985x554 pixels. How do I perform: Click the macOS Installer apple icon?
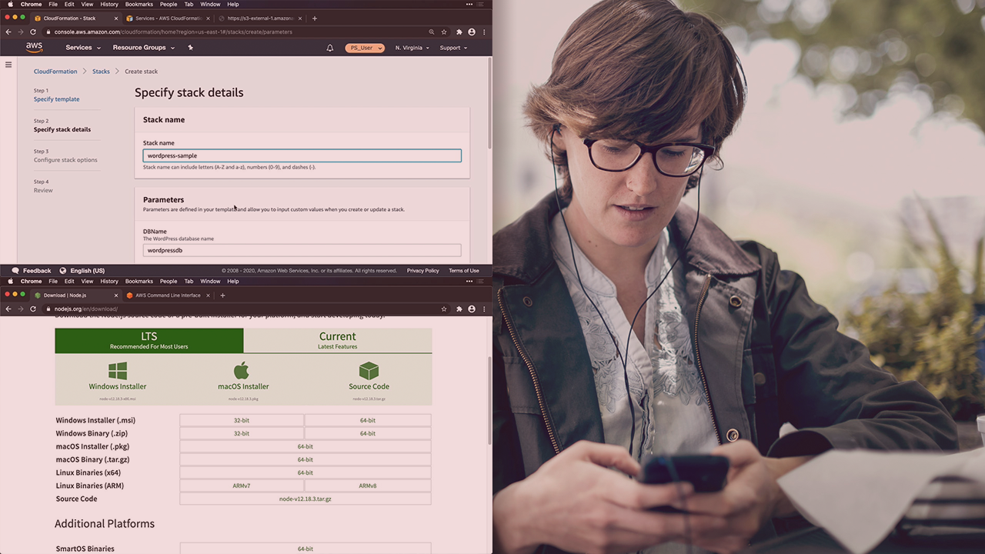point(242,370)
